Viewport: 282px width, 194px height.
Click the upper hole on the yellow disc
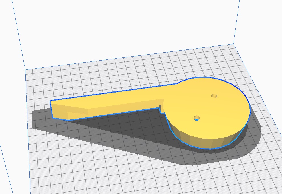click(x=214, y=96)
